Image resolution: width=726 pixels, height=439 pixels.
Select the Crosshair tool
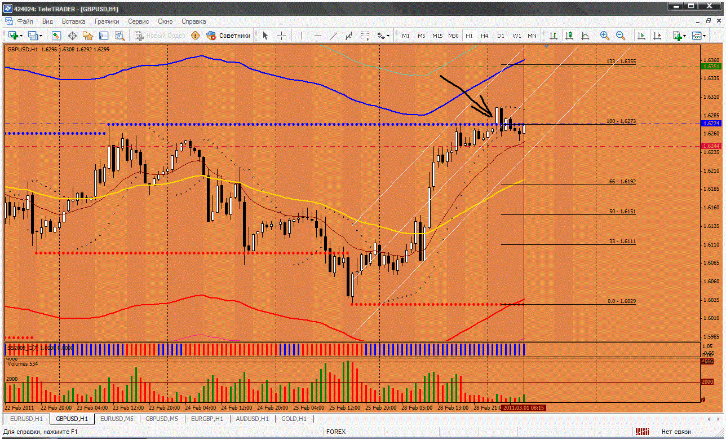coord(281,36)
